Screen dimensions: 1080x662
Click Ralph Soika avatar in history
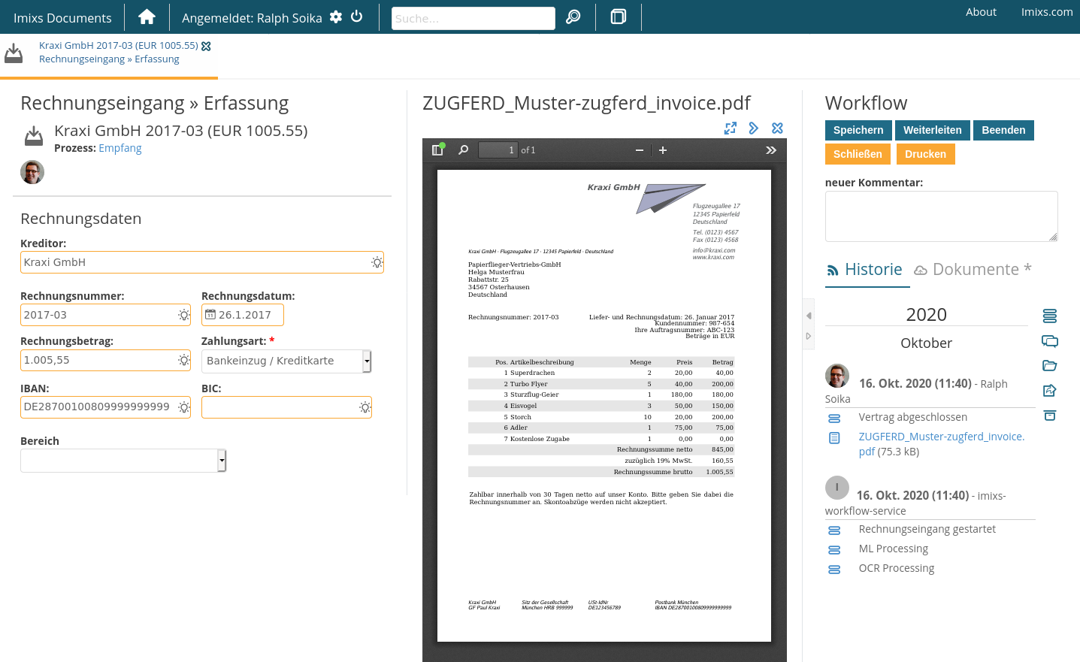coord(837,376)
